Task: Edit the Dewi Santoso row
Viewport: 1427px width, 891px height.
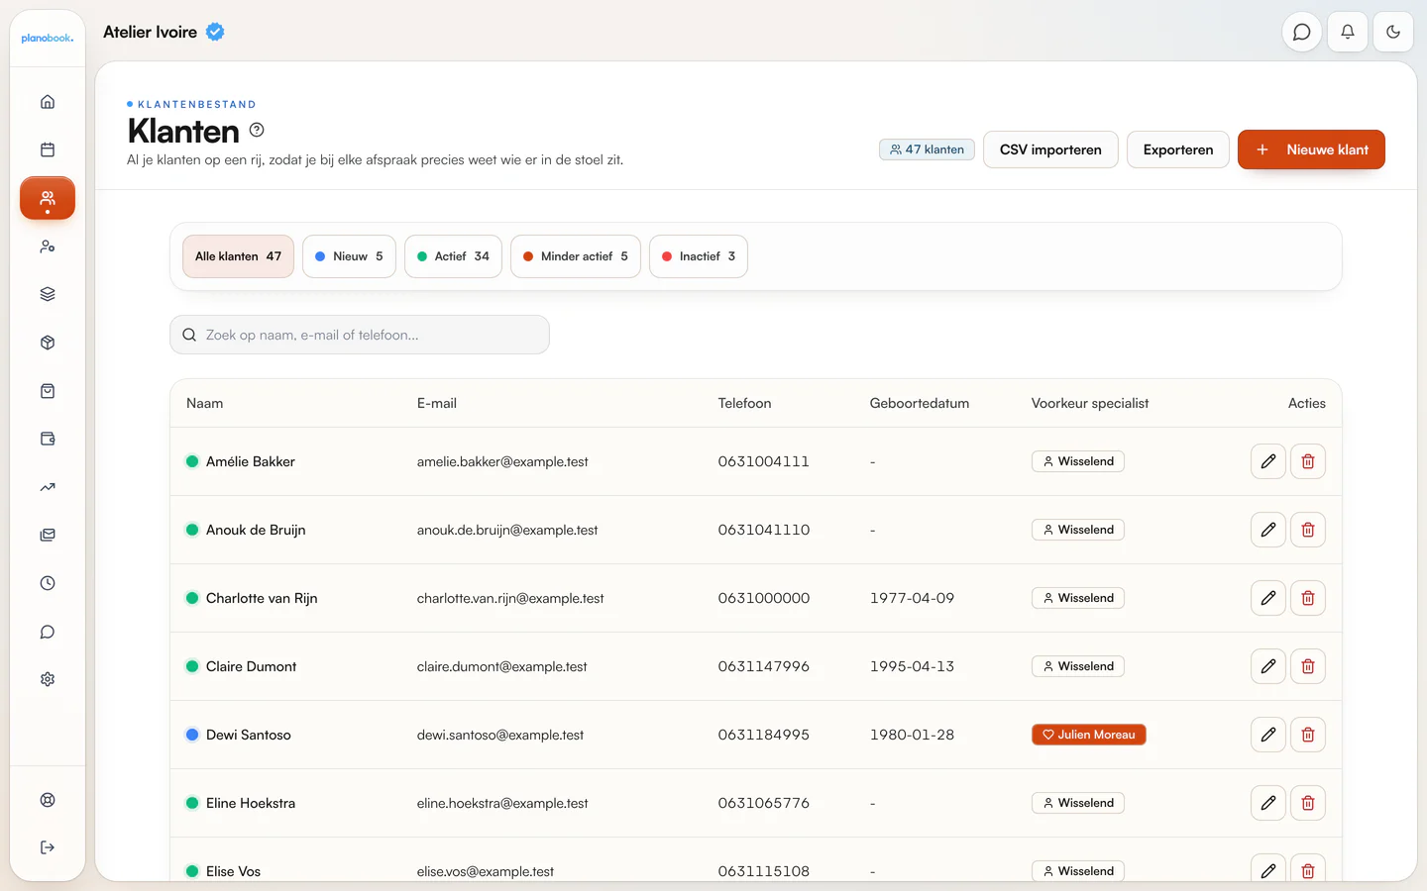Action: tap(1268, 735)
